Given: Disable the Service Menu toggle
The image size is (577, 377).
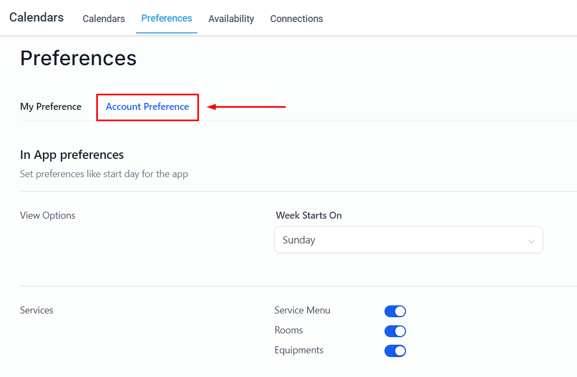Looking at the screenshot, I should [395, 311].
